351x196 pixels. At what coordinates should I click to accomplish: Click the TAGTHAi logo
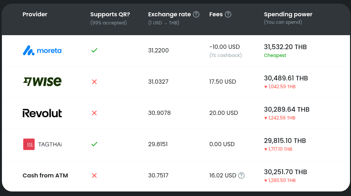pyautogui.click(x=42, y=144)
